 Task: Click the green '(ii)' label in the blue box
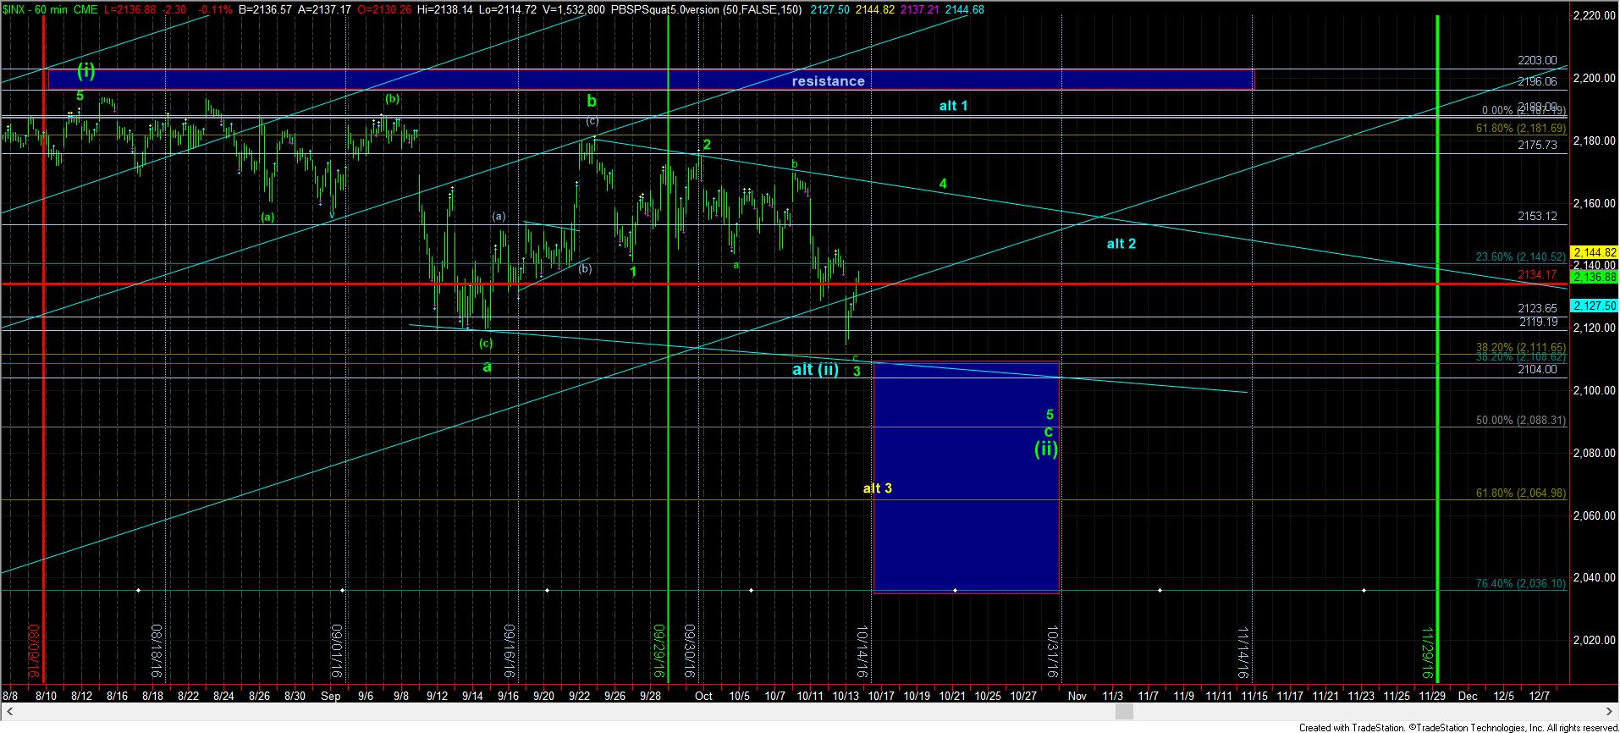coord(1046,449)
